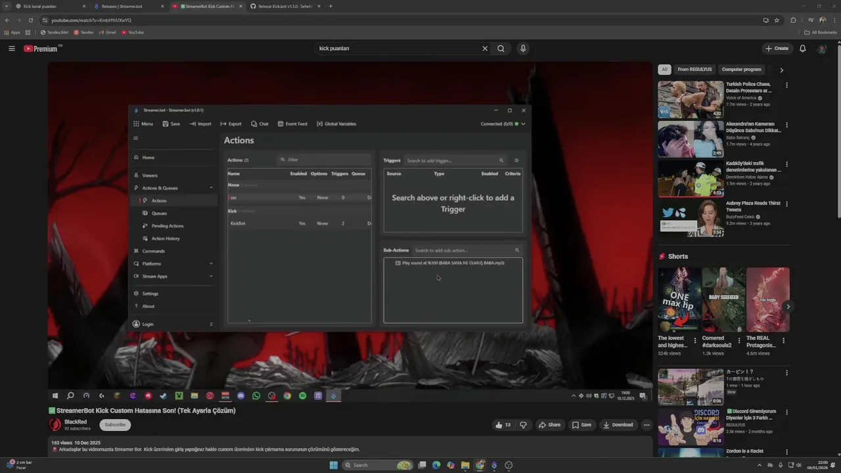The width and height of the screenshot is (841, 473).
Task: Run the YouTube search magnifier button
Action: tap(501, 49)
